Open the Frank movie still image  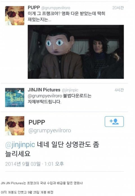coord(76,52)
